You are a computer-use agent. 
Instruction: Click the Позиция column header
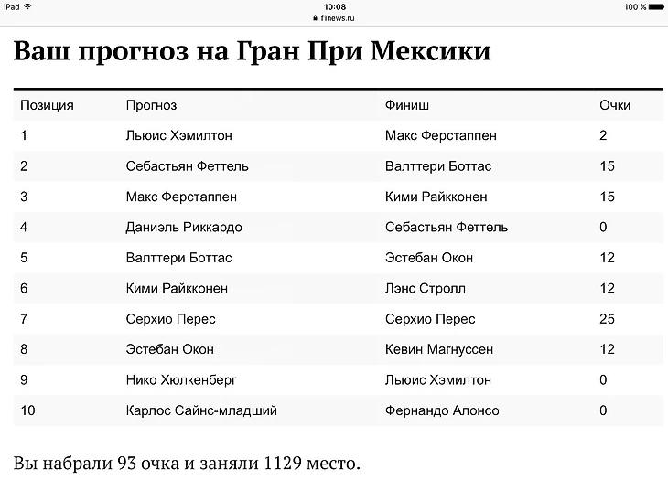click(47, 105)
